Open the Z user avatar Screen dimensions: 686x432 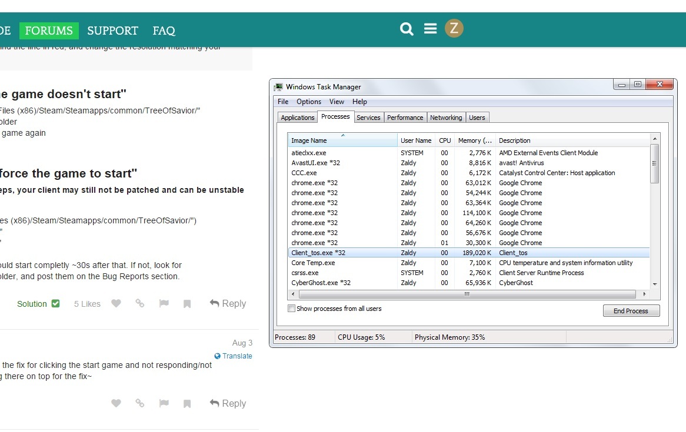454,28
